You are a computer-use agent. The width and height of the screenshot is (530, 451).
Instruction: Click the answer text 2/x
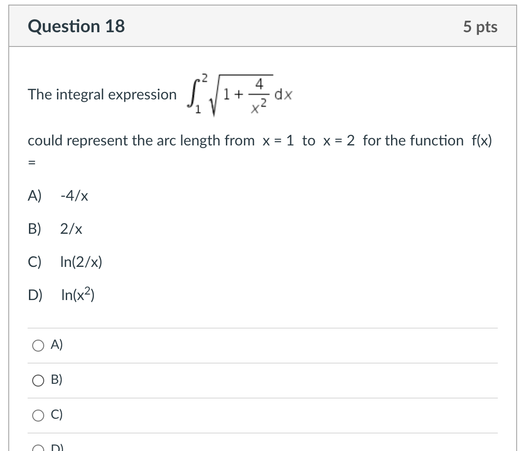tap(71, 229)
